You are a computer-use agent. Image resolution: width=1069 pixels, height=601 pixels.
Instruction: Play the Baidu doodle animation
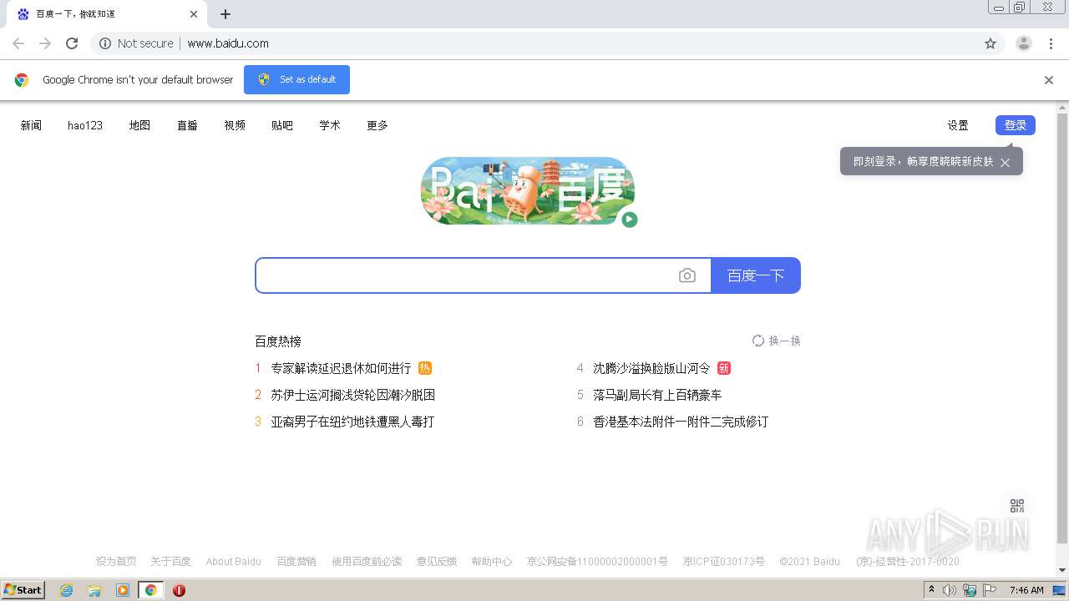pyautogui.click(x=630, y=220)
